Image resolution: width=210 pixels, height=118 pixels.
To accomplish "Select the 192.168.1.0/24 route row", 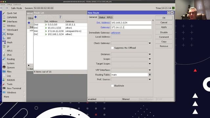I will tap(60, 34).
